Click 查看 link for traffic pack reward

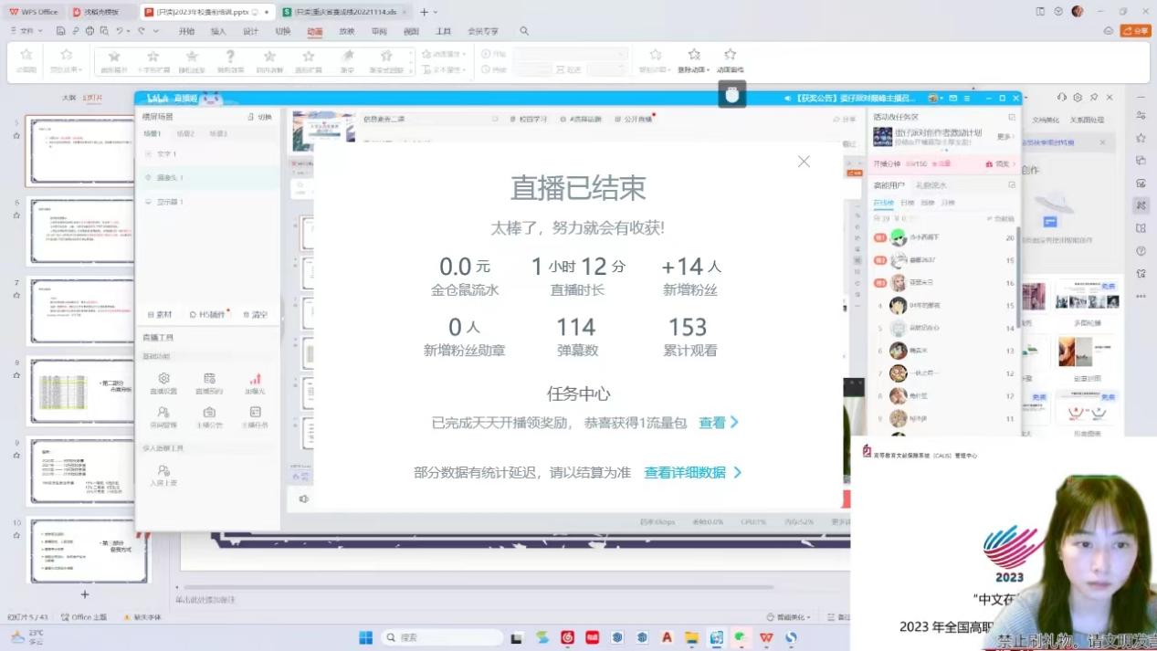718,423
